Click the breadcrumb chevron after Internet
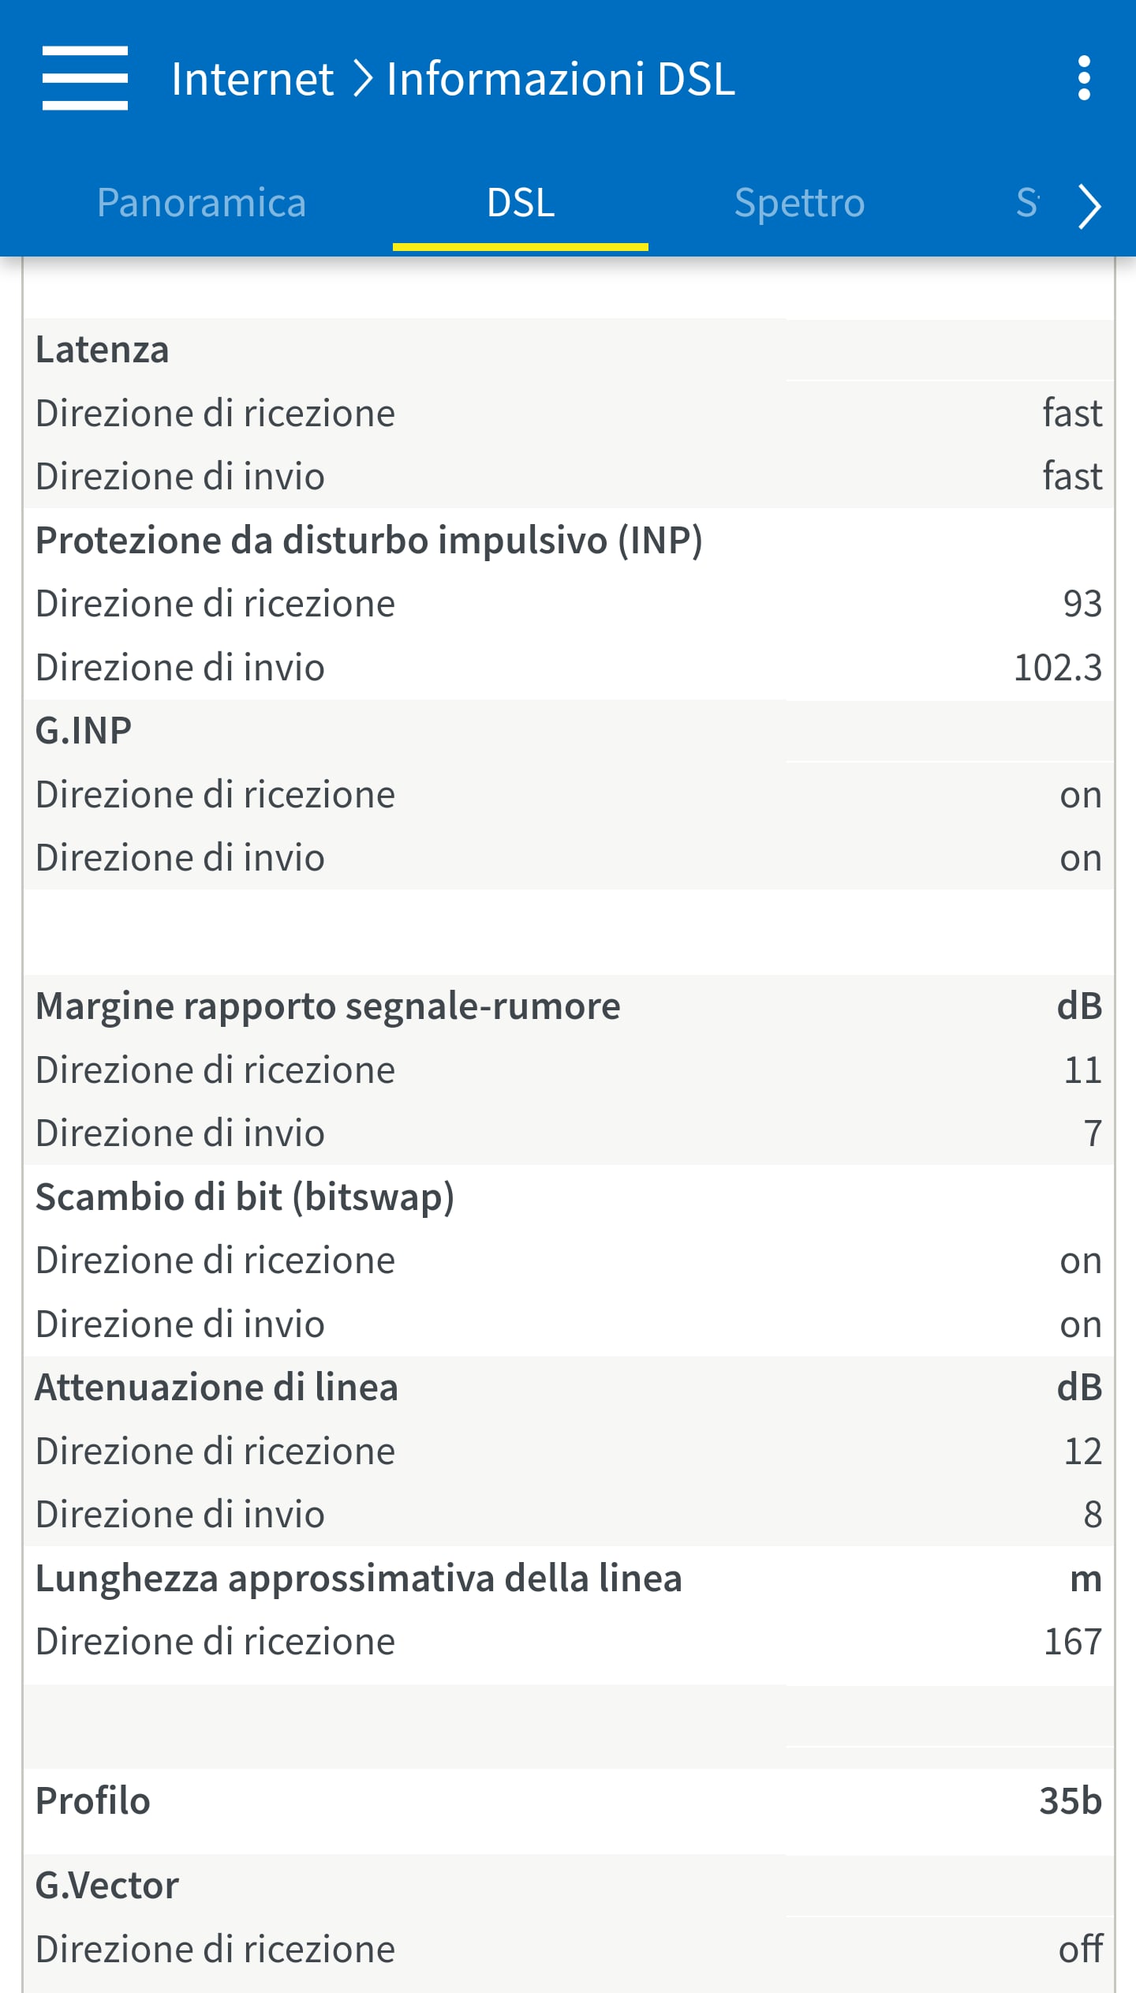This screenshot has width=1136, height=1993. pos(362,79)
